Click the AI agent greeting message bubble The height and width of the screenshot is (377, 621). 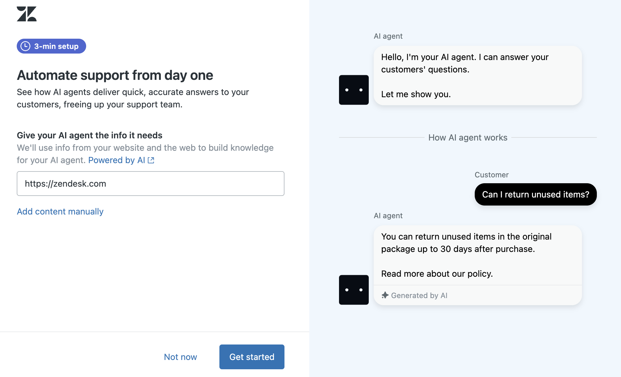pyautogui.click(x=478, y=76)
